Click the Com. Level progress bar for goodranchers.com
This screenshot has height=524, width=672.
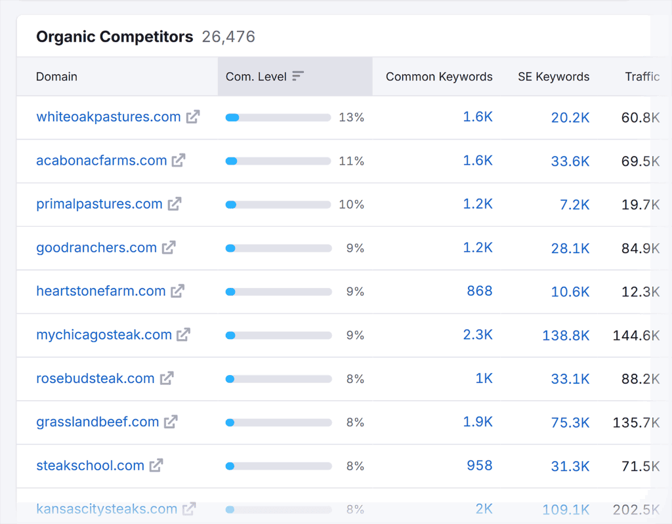pyautogui.click(x=278, y=247)
